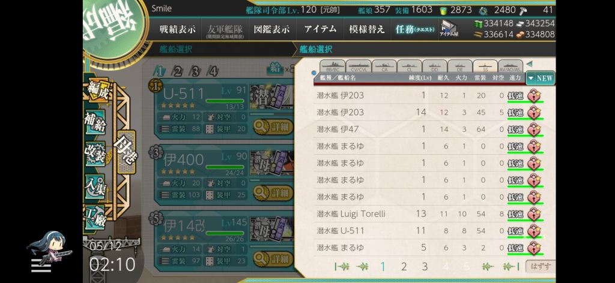Click the はずす remove button
Screen dimensions: 615x283
click(541, 267)
